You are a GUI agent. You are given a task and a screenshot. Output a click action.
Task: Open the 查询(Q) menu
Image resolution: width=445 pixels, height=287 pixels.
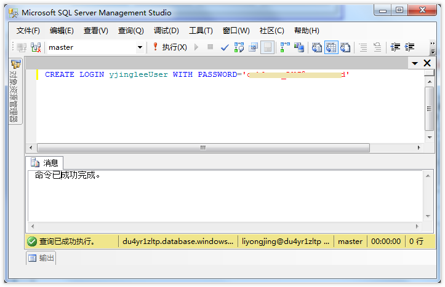click(x=131, y=31)
